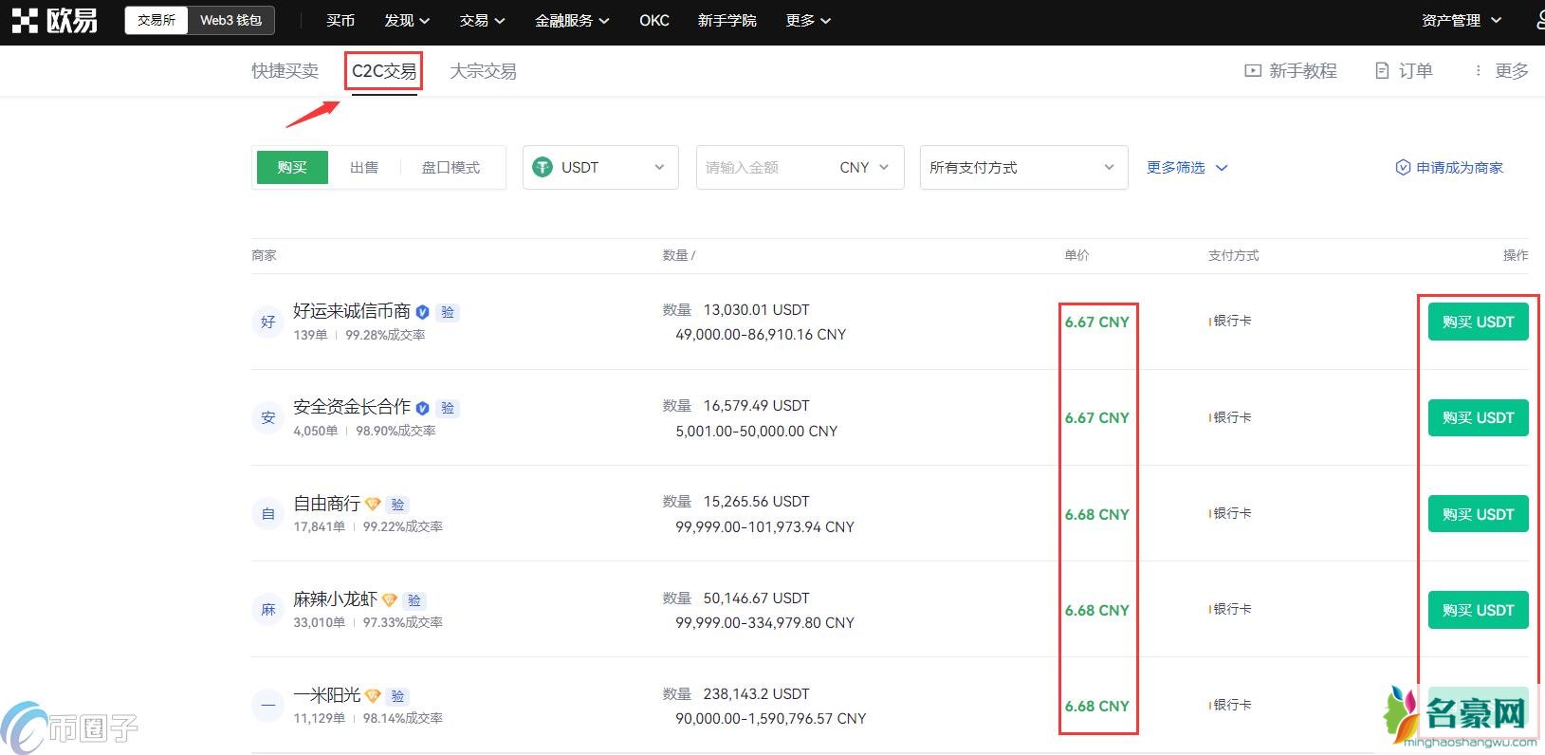This screenshot has width=1545, height=755.
Task: Open merchant 好运来诚信币商 profile
Action: pyautogui.click(x=352, y=311)
